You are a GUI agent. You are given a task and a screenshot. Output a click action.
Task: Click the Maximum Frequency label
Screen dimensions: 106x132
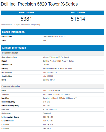[x=10, y=106]
